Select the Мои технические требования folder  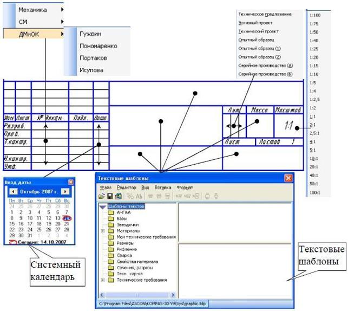pos(146,237)
